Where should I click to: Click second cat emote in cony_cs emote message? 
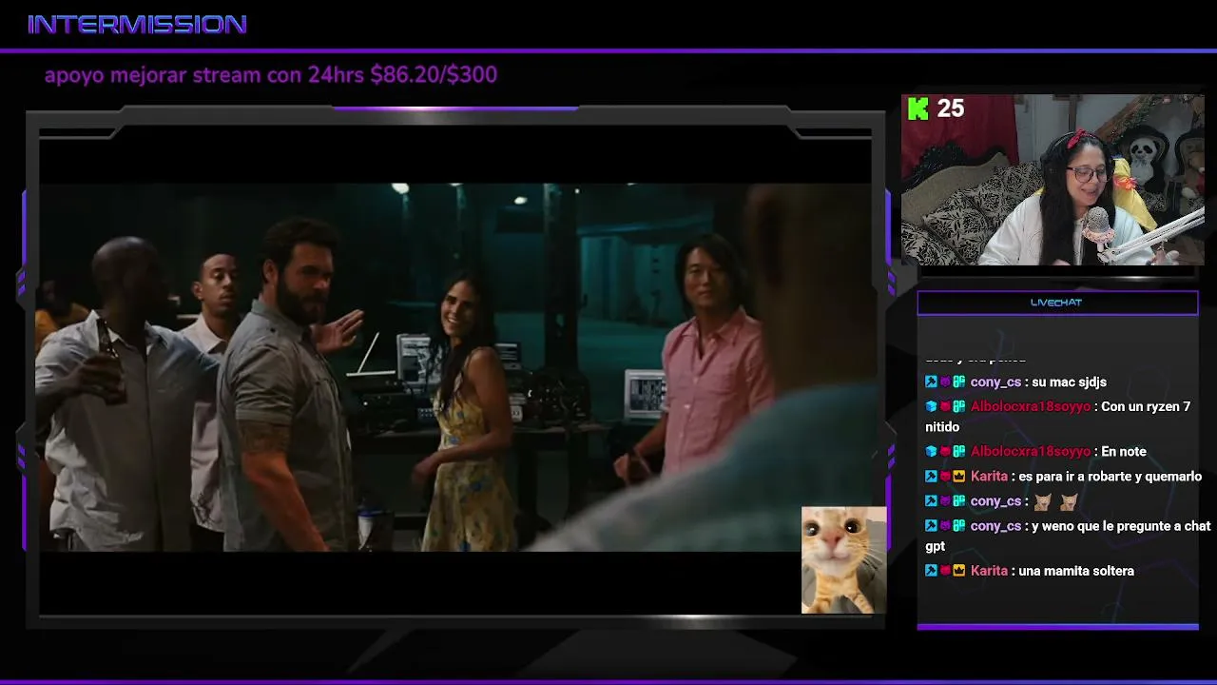coord(1069,501)
